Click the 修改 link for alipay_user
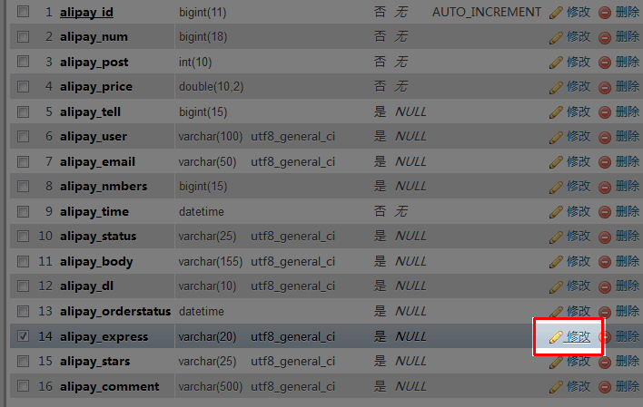Viewport: 643px width, 407px height. 579,137
